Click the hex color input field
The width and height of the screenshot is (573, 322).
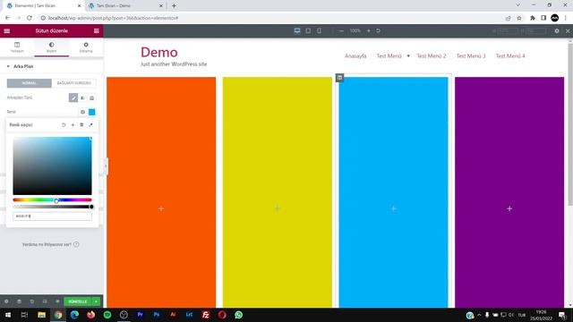coord(52,216)
